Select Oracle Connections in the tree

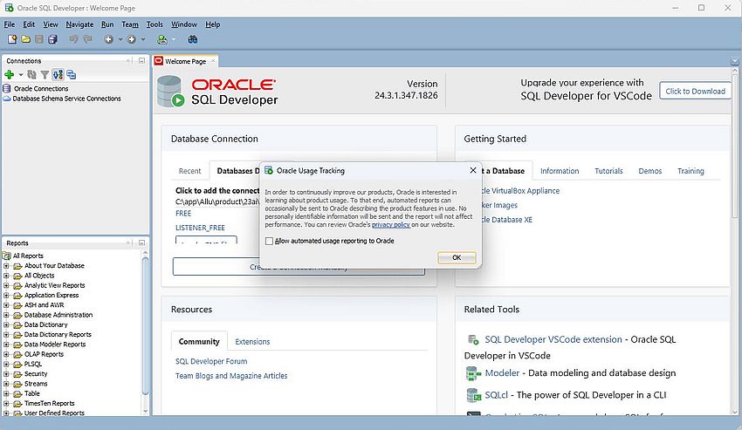(40, 88)
